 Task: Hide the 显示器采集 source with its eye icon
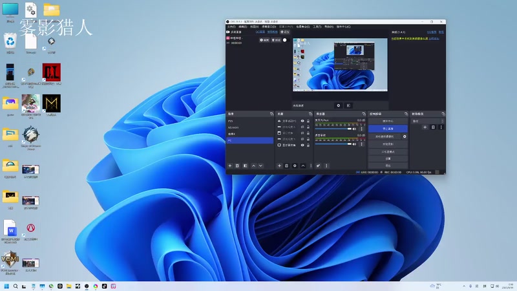click(x=302, y=145)
